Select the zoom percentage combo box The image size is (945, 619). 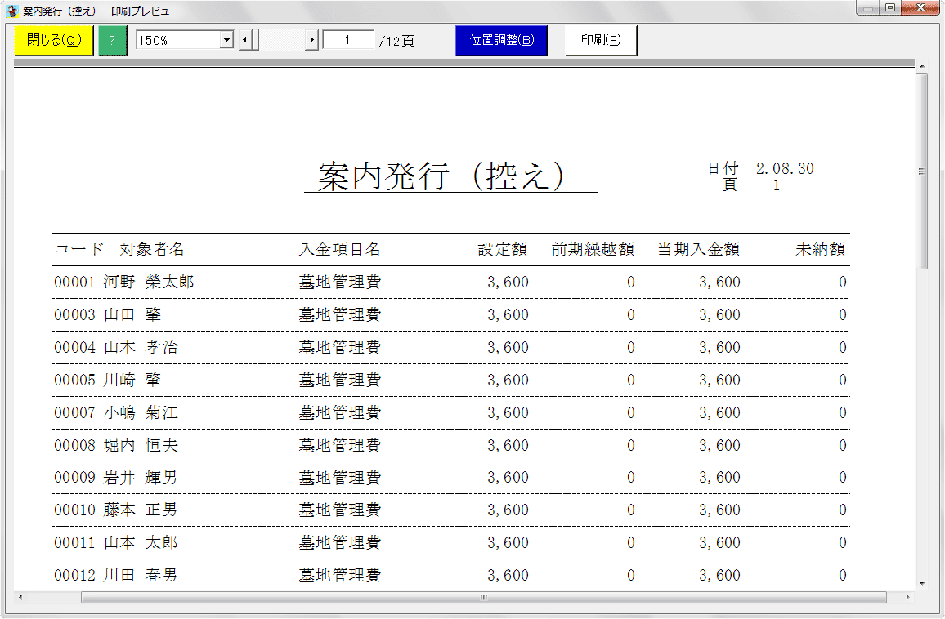tap(176, 39)
